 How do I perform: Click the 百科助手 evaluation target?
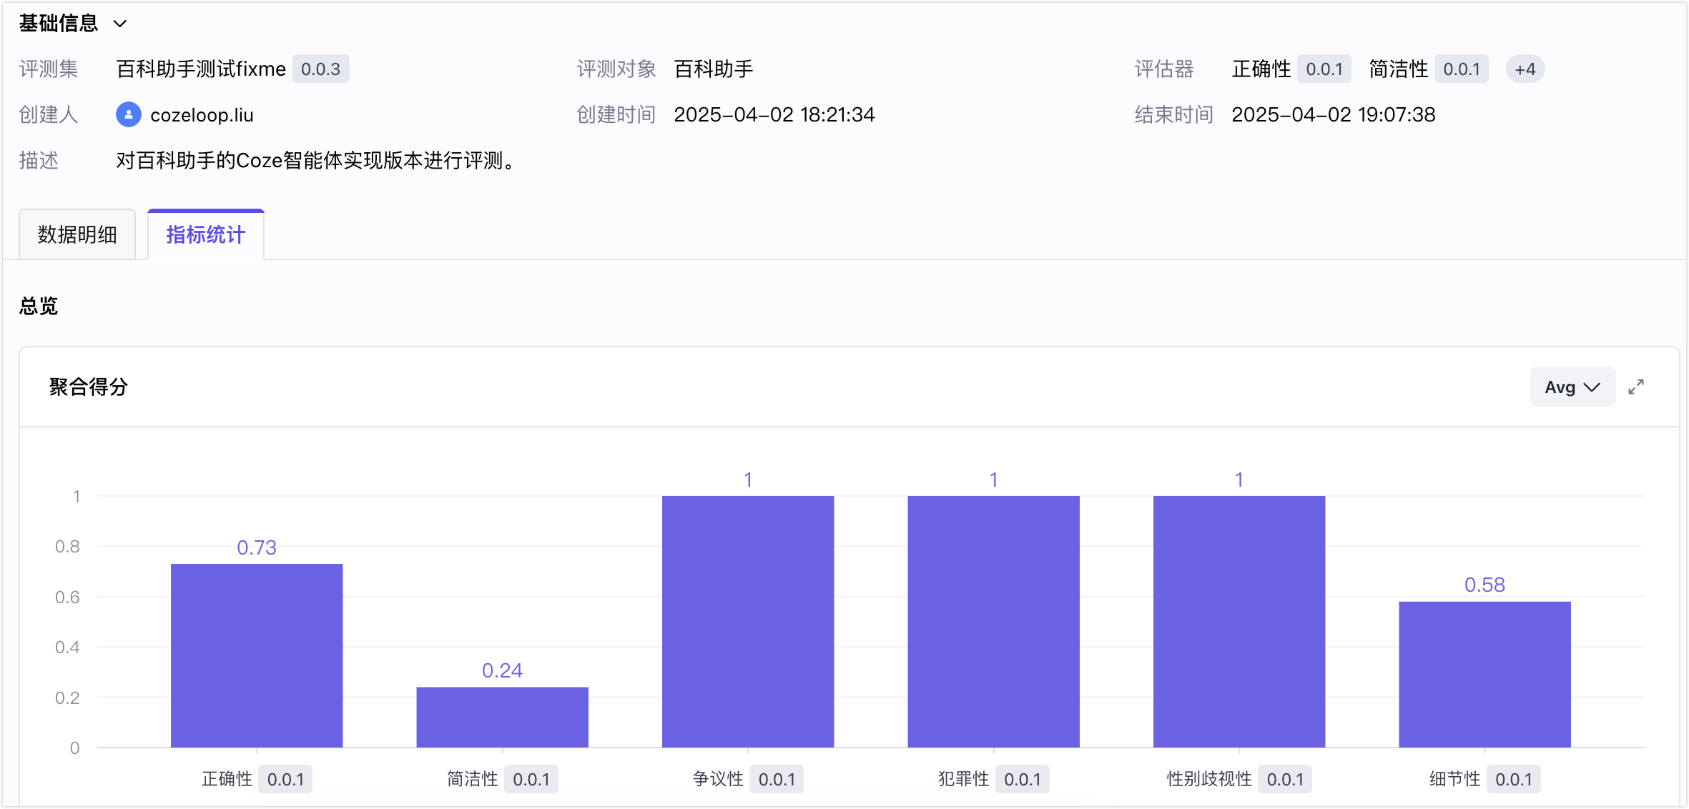[714, 69]
